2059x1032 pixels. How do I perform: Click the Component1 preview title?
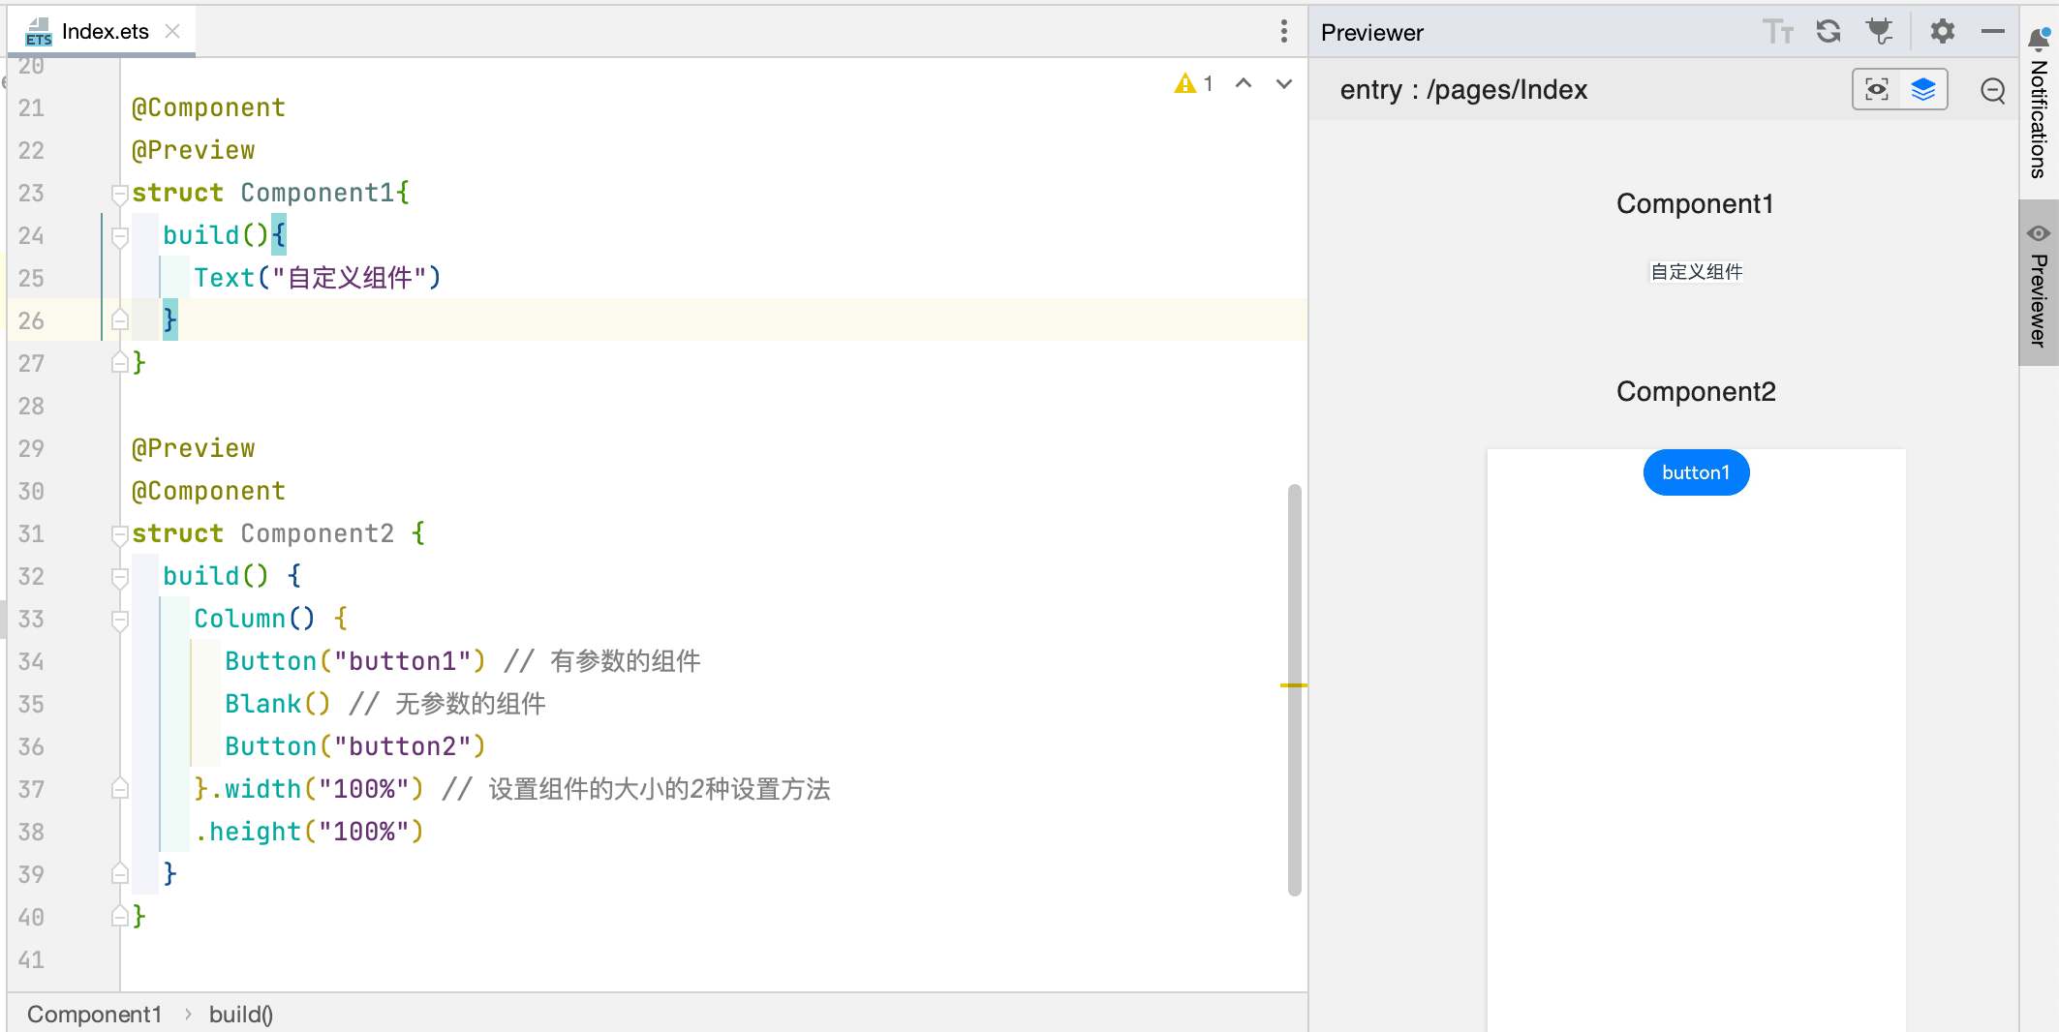(x=1695, y=203)
